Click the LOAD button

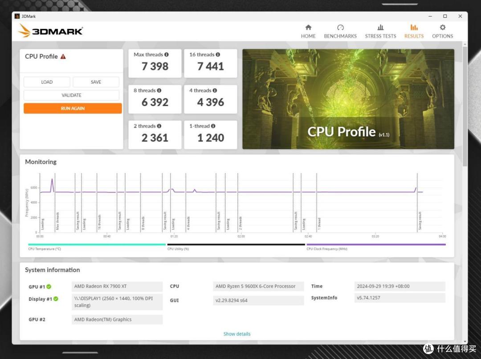tap(47, 82)
